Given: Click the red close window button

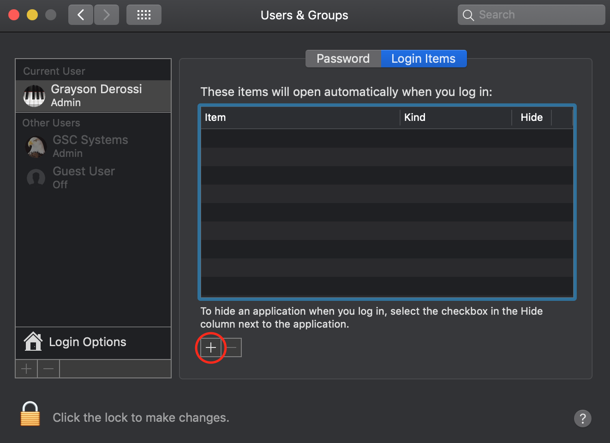Looking at the screenshot, I should click(14, 15).
